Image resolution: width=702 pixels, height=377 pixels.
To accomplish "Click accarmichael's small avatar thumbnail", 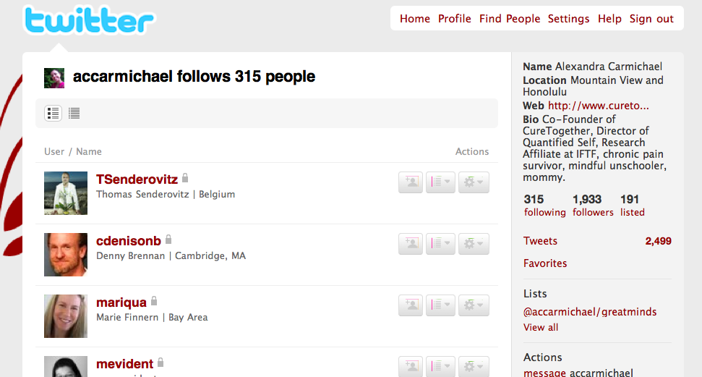I will click(54, 78).
